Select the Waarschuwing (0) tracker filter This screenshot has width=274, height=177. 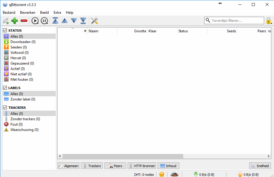tap(29, 130)
